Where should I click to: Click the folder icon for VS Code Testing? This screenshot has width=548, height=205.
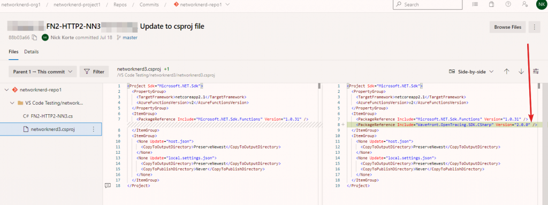click(21, 103)
